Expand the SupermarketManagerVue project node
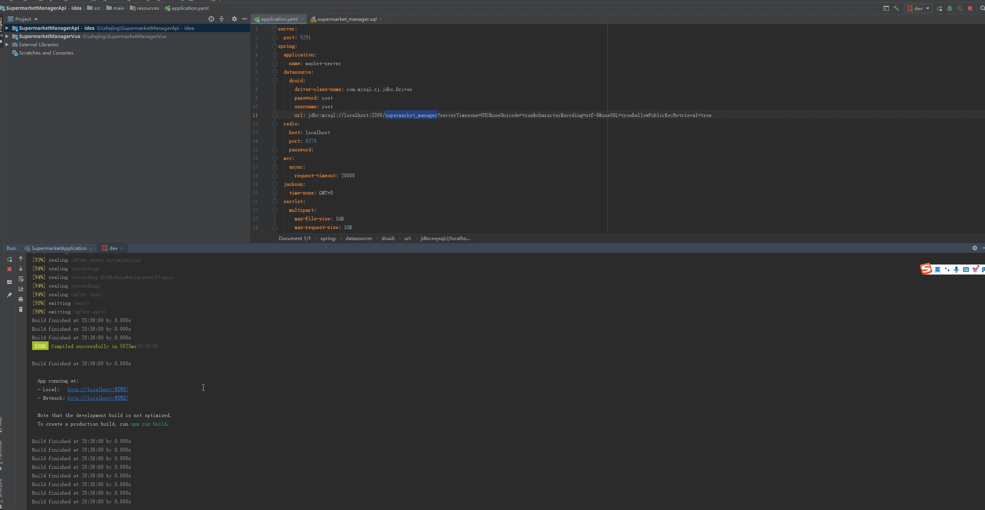Screen dimensions: 985x510 [7, 36]
